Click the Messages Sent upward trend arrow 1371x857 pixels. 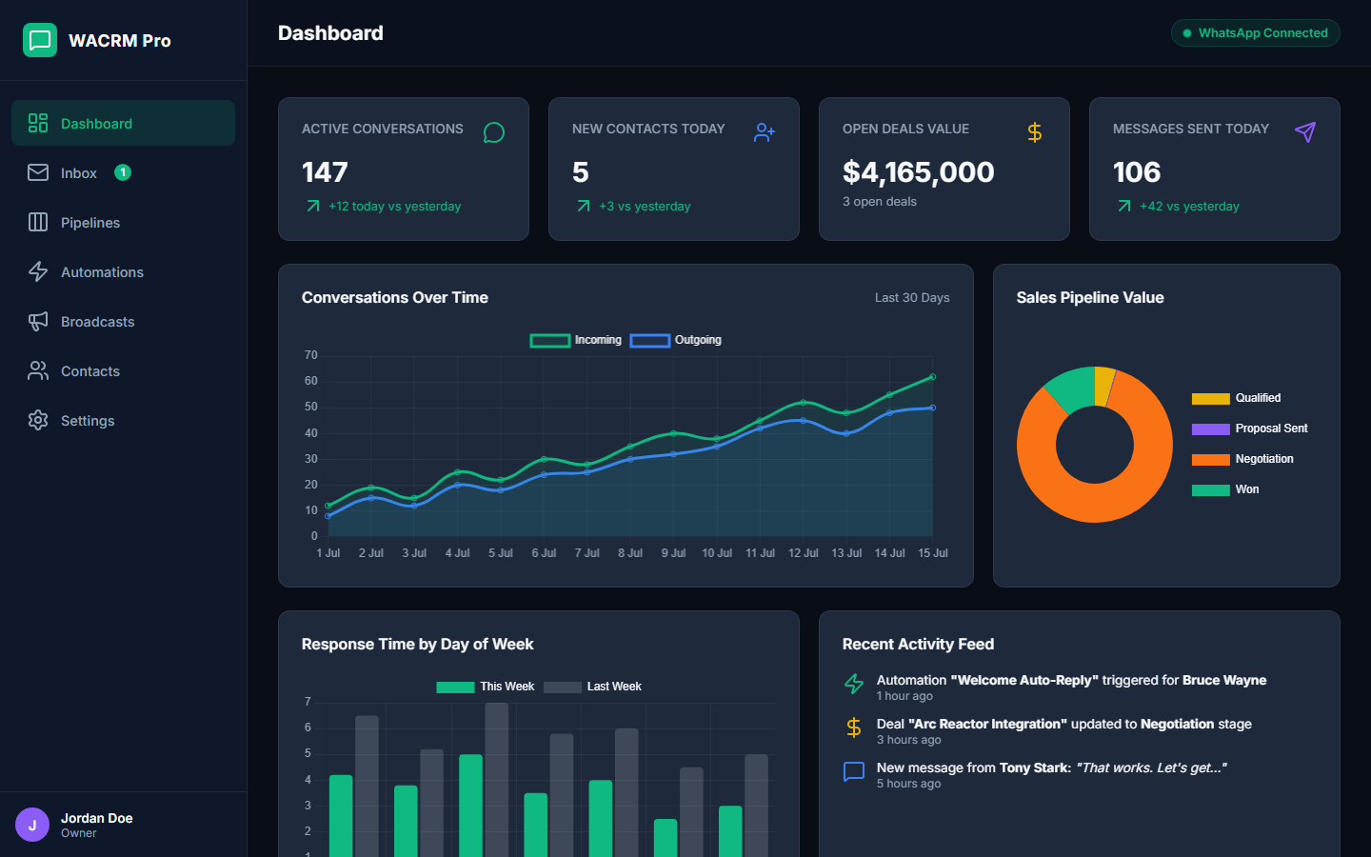point(1124,206)
